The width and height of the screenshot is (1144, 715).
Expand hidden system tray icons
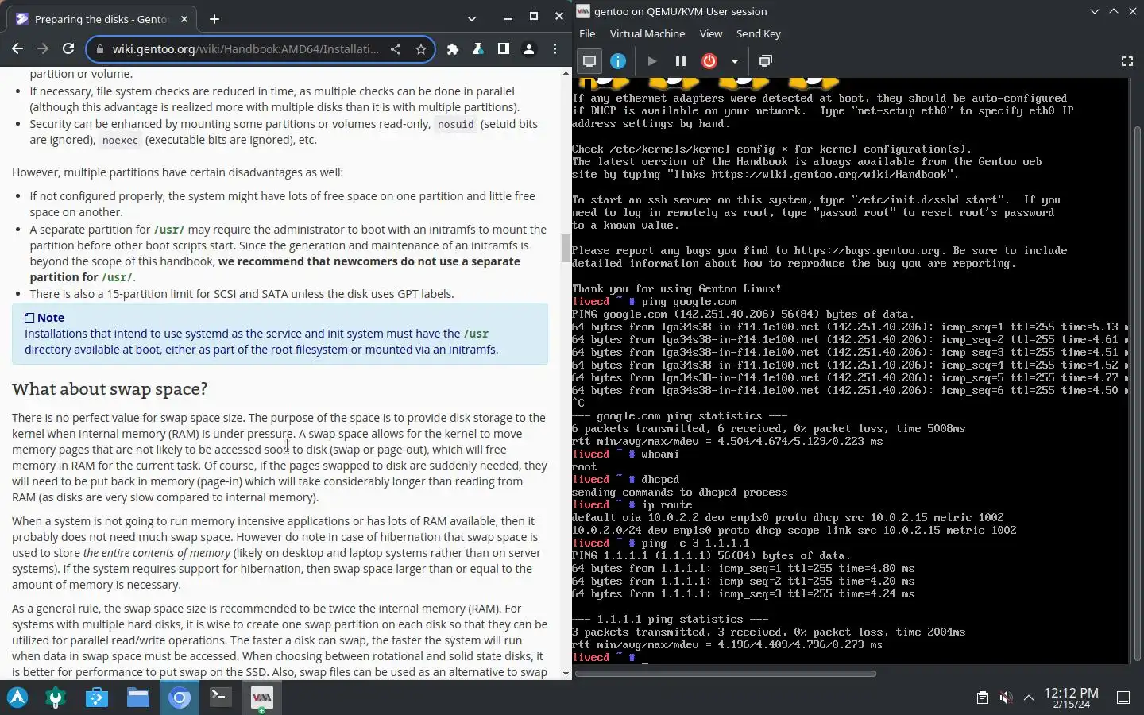click(x=1029, y=698)
